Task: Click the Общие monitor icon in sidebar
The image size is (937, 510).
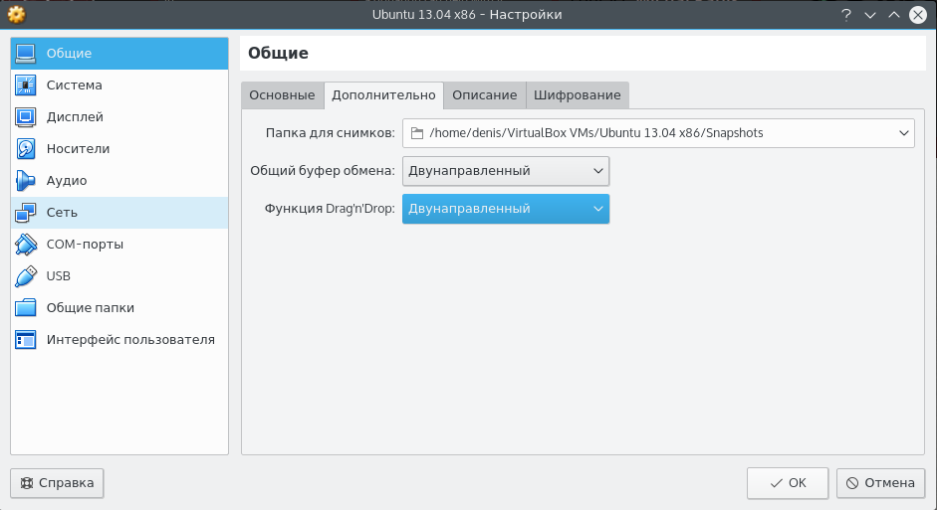Action: pos(26,54)
